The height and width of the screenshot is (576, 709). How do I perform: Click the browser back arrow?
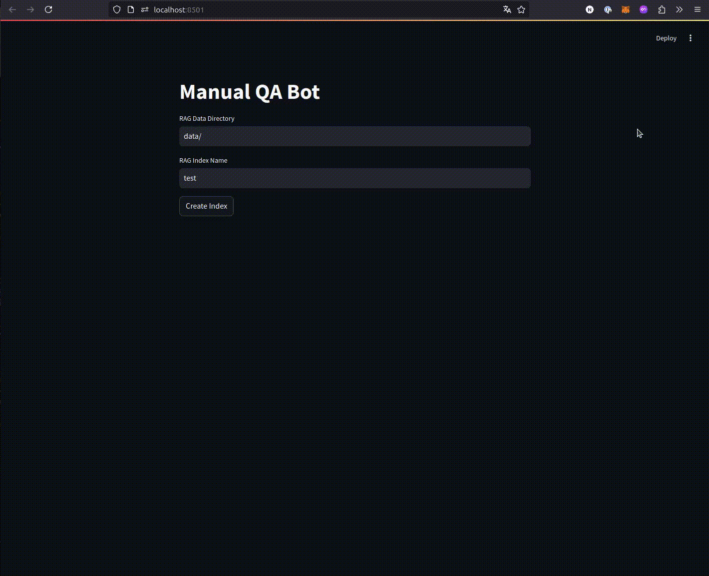point(12,9)
